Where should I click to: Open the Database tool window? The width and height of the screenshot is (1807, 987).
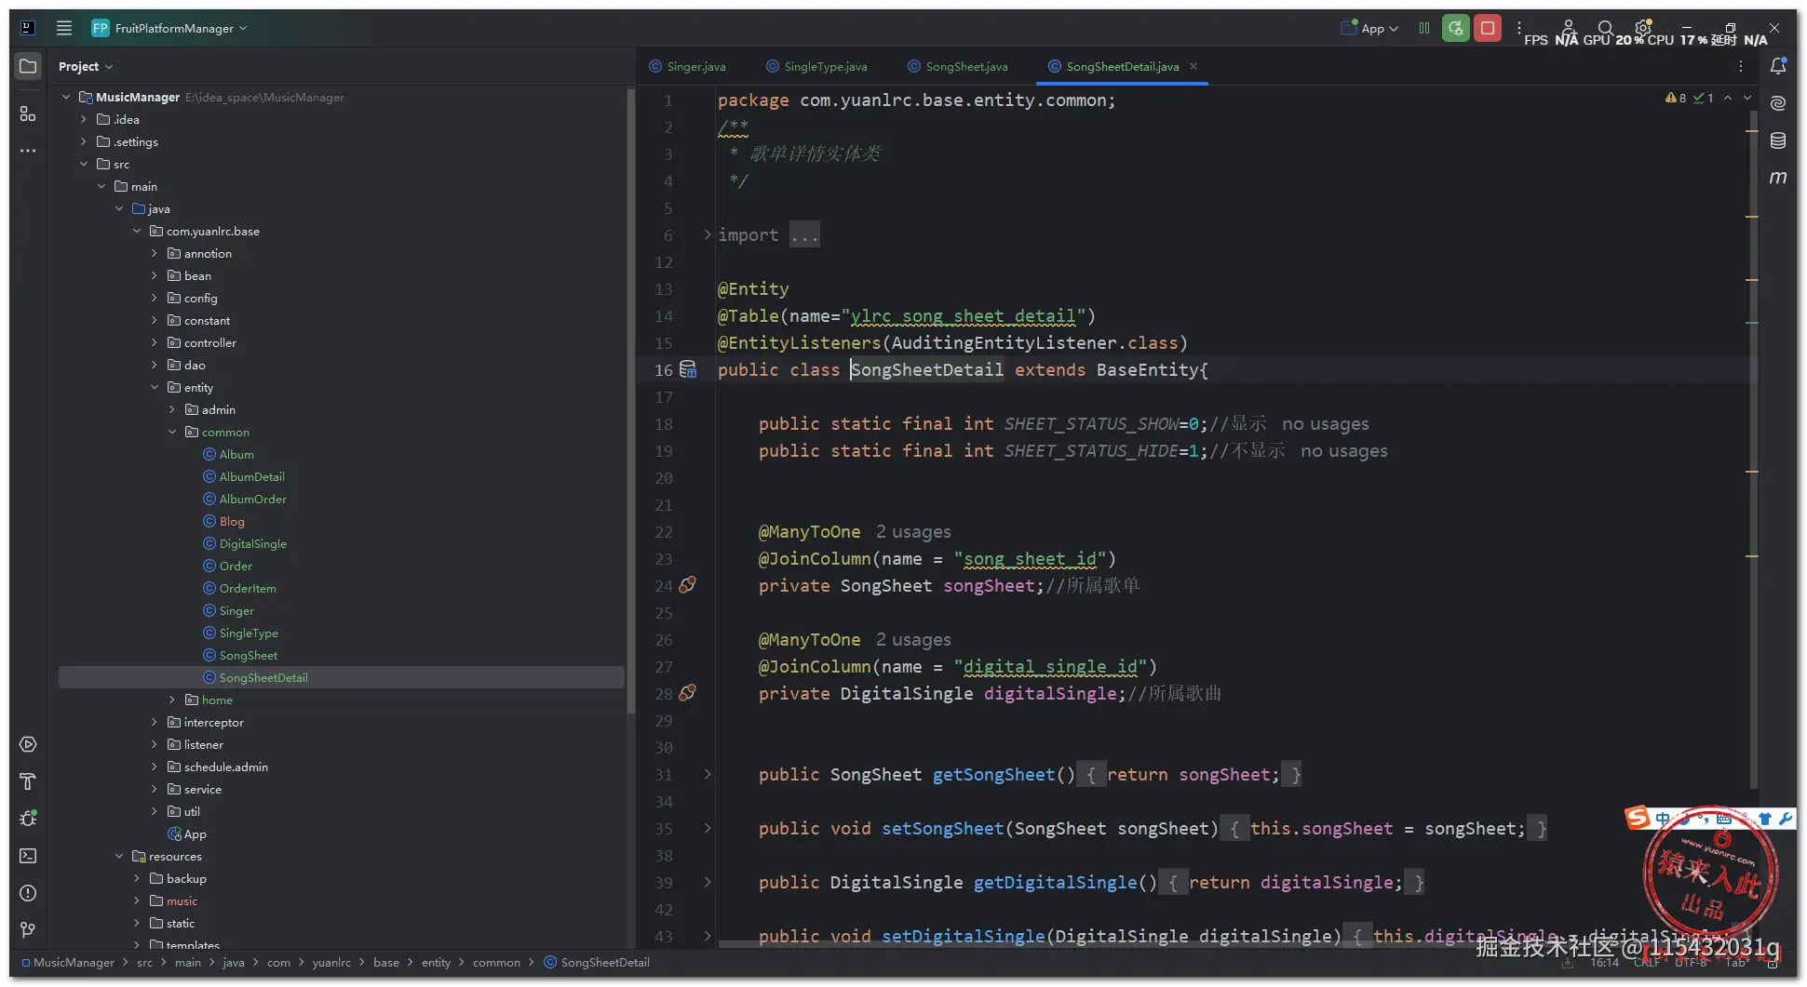click(1778, 140)
